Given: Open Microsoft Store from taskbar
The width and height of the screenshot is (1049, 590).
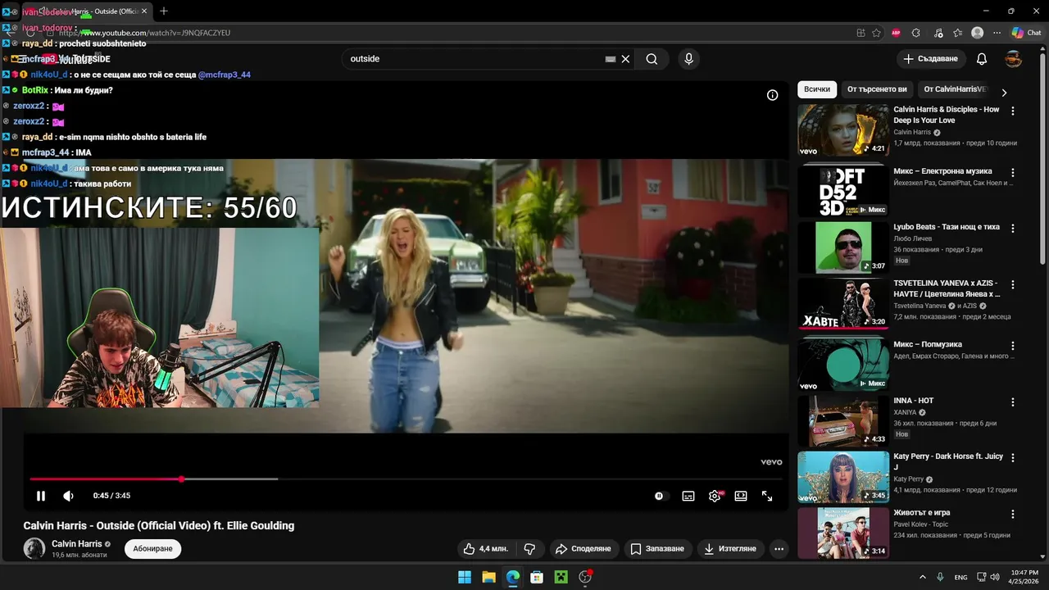Looking at the screenshot, I should (537, 577).
